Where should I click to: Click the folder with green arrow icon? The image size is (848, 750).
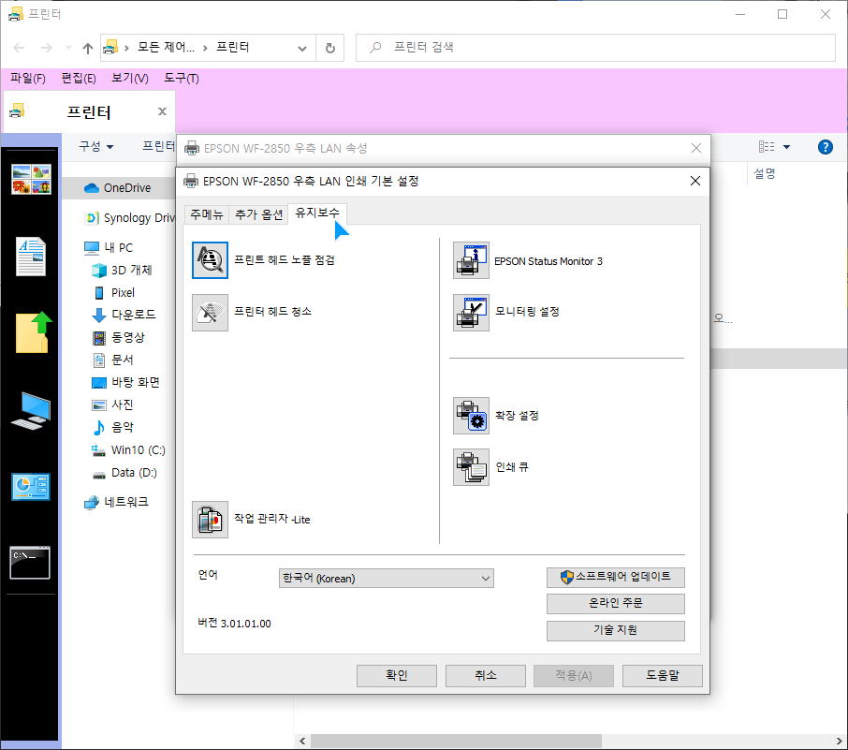click(x=34, y=332)
